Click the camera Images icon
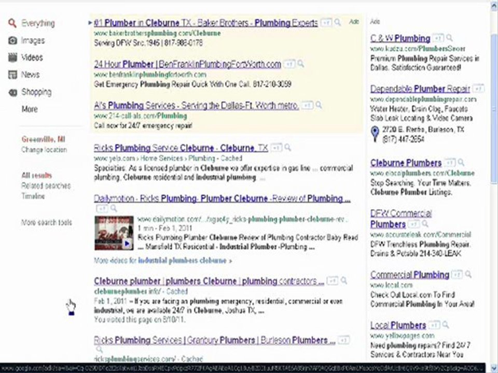This screenshot has width=498, height=373. click(x=12, y=40)
